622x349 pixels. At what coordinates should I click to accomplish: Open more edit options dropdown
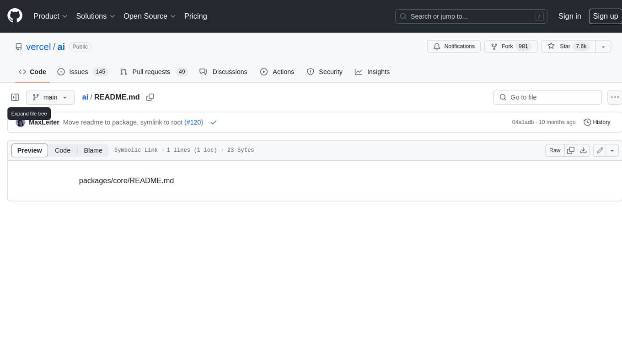tap(613, 150)
